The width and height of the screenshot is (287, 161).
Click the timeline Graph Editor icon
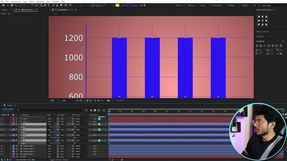(x=104, y=110)
